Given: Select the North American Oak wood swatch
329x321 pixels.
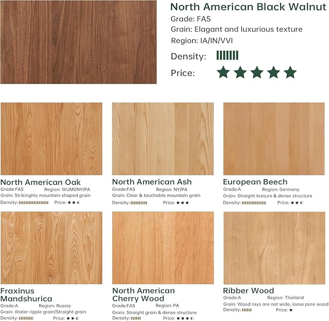Looking at the screenshot, I should point(51,138).
